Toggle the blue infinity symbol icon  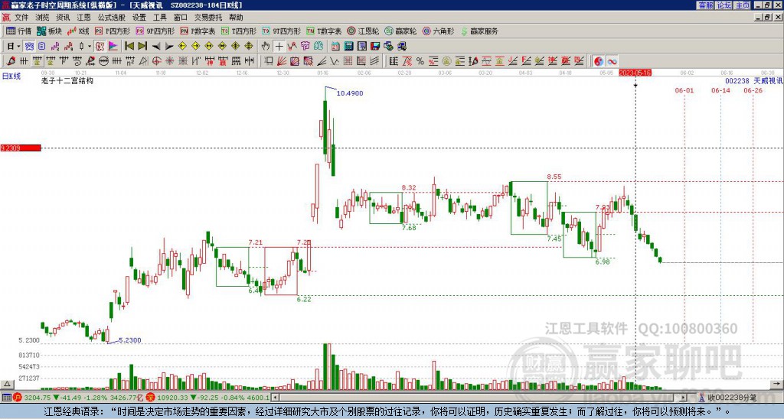(x=612, y=61)
